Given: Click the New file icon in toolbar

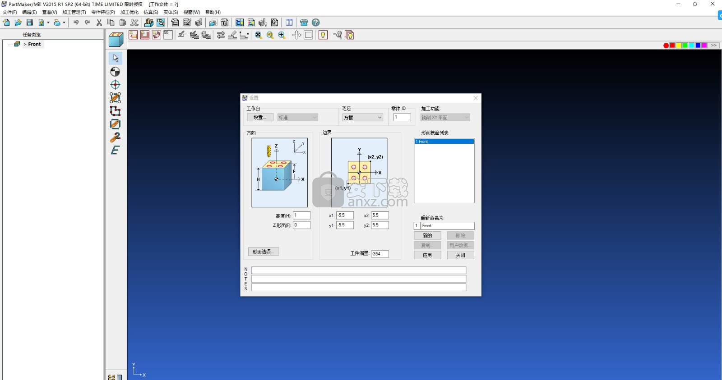Looking at the screenshot, I should (6, 23).
